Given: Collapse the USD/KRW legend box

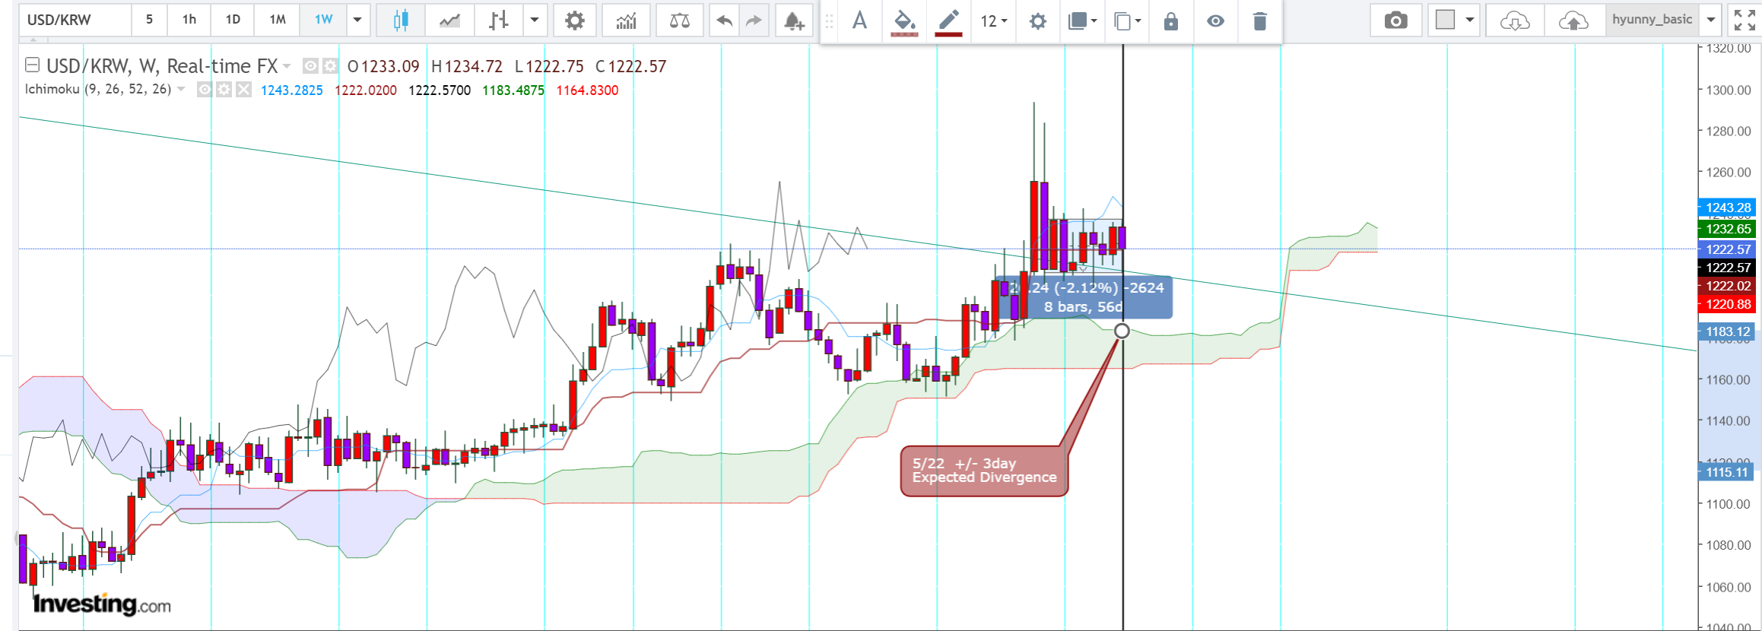Looking at the screenshot, I should 33,65.
